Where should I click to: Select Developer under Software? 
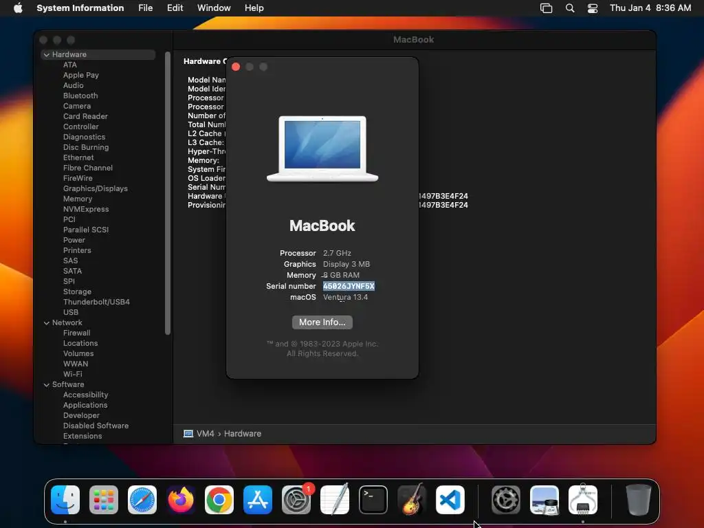pos(81,416)
